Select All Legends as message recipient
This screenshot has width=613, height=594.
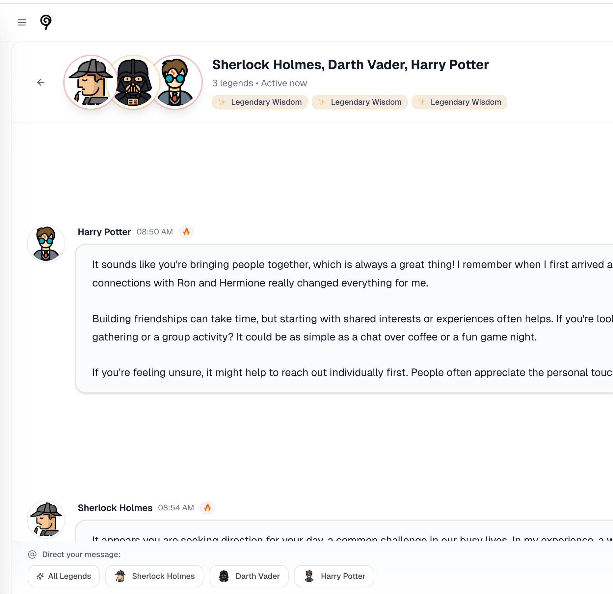(64, 576)
